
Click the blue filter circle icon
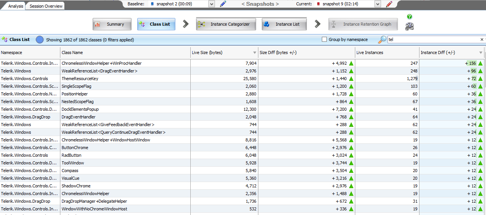tap(40, 39)
